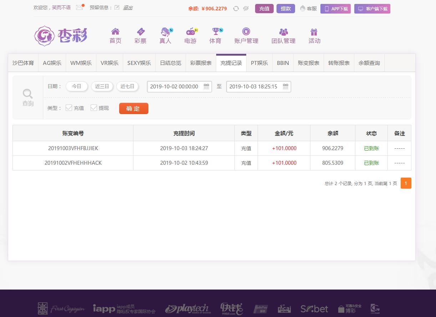Click the 查询 magnifier icon

coord(28,94)
